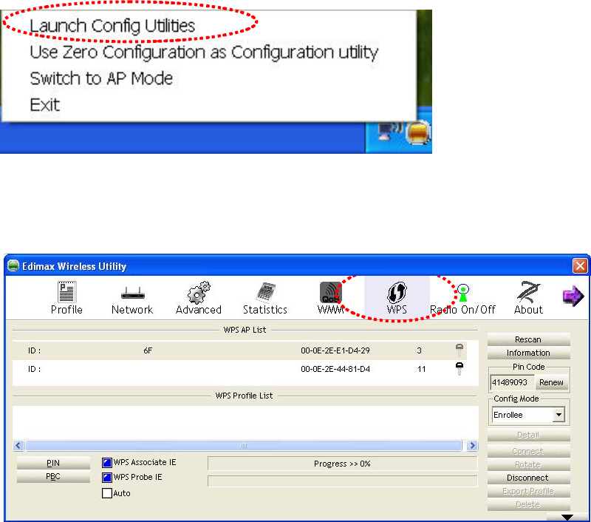Close the Edimax Wireless Utility window

click(580, 265)
